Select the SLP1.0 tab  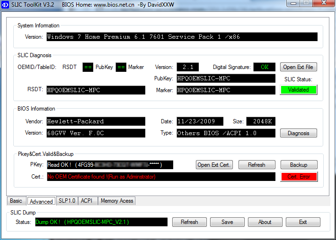[x=67, y=201]
